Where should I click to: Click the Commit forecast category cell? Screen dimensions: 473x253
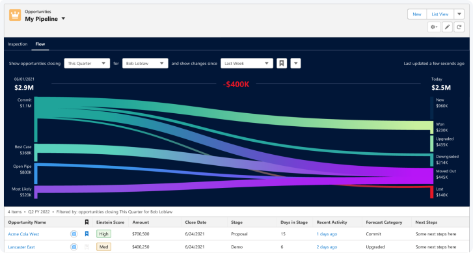click(x=373, y=234)
